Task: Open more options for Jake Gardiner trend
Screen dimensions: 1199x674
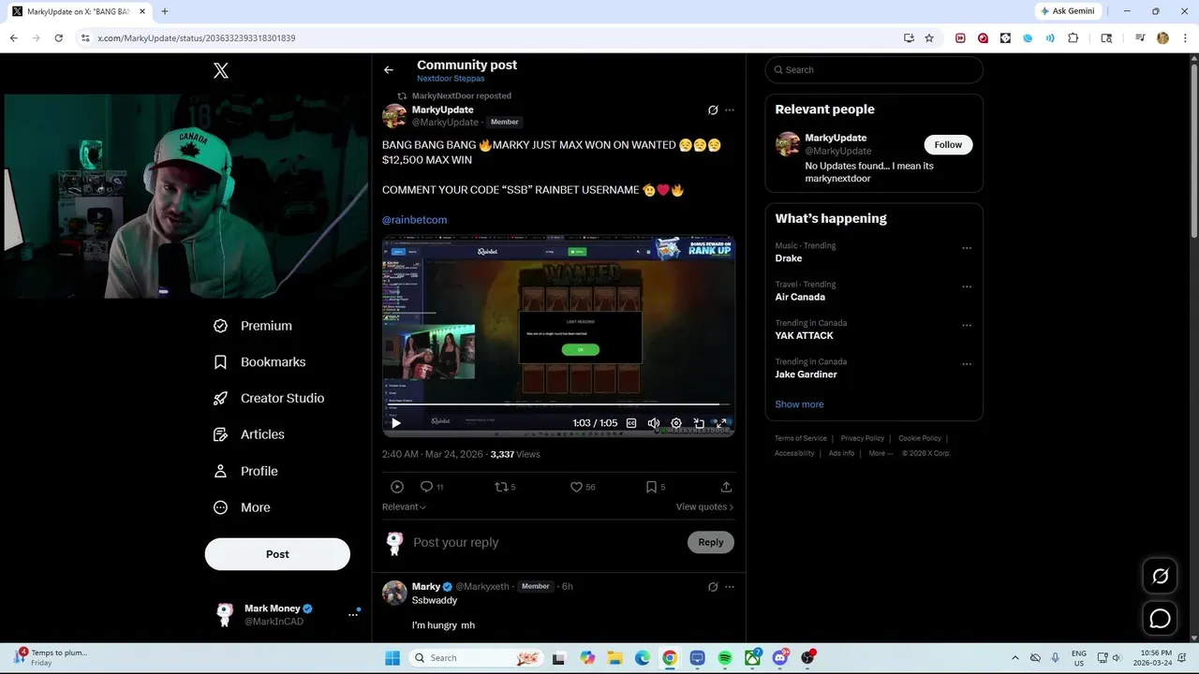Action: tap(967, 364)
